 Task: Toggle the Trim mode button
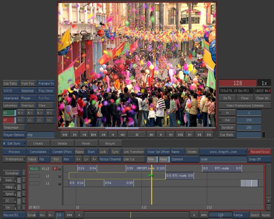pyautogui.click(x=151, y=159)
